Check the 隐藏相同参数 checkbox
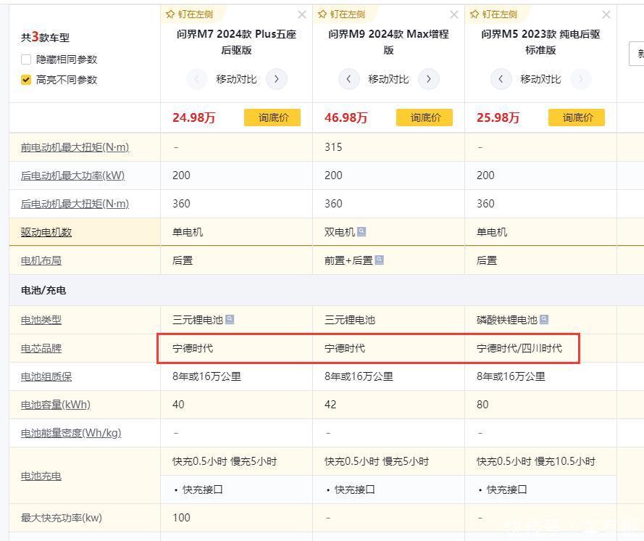 click(27, 59)
